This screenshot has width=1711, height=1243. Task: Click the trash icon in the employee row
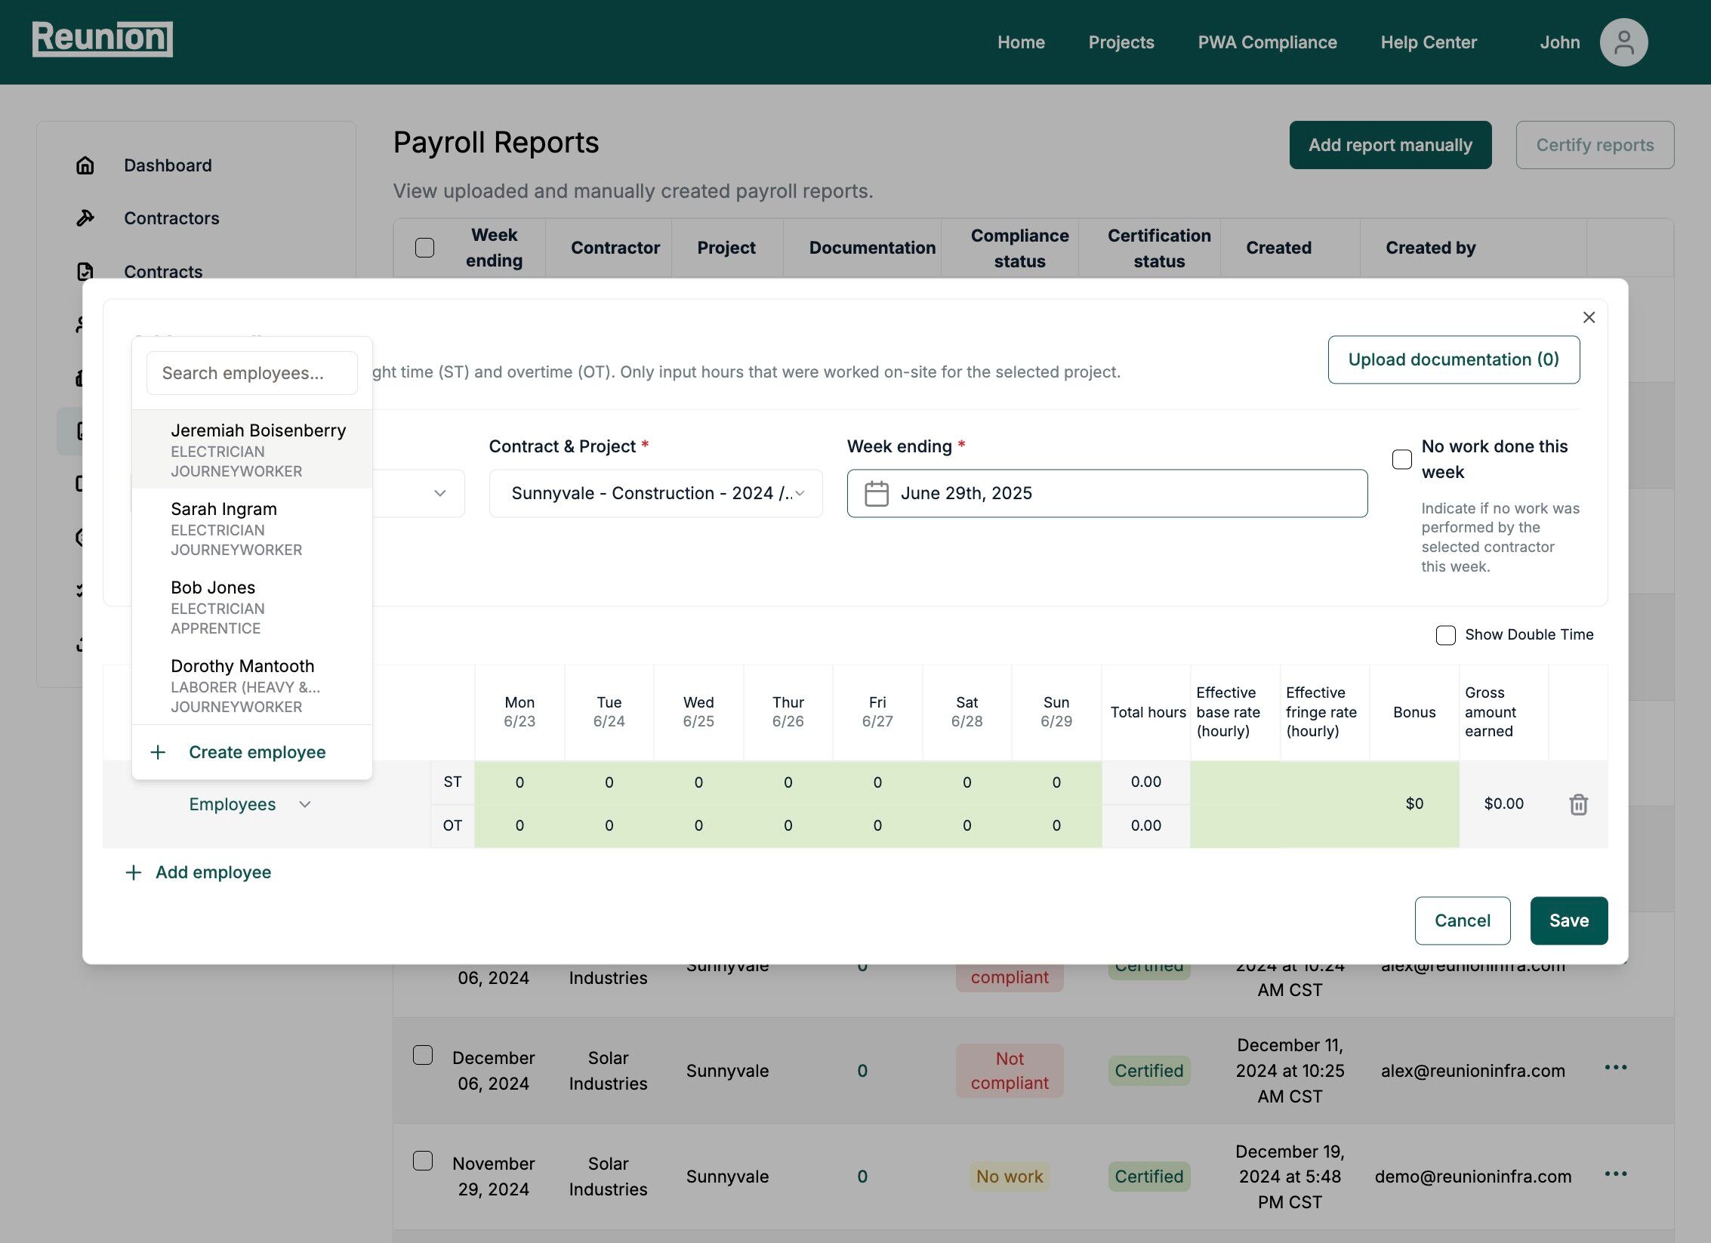(1578, 804)
